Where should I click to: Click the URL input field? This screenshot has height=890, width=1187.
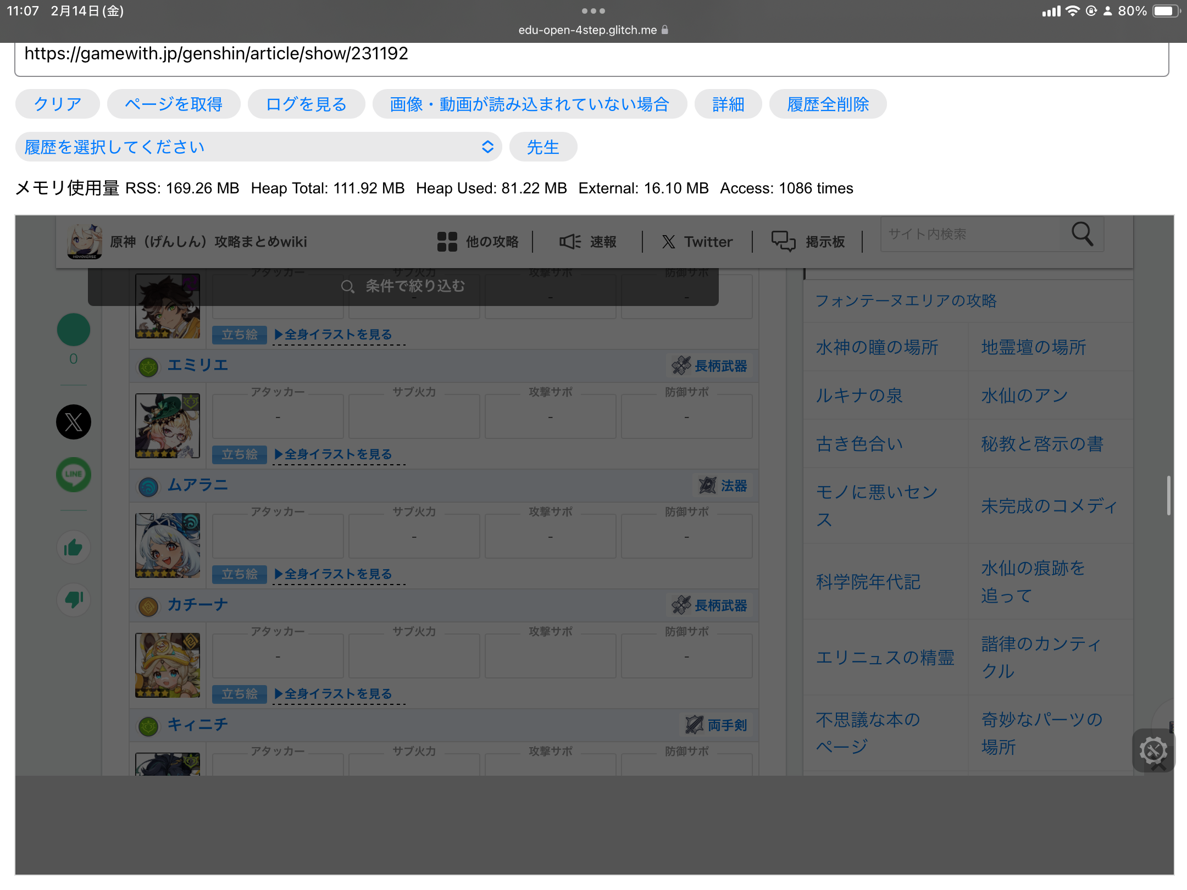pyautogui.click(x=593, y=54)
